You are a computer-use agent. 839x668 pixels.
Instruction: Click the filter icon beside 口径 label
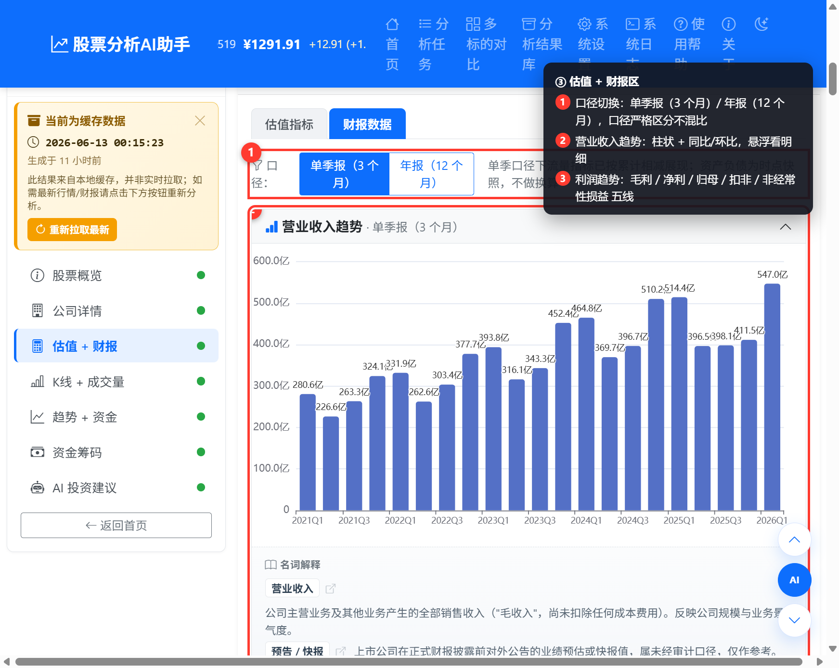click(x=258, y=166)
